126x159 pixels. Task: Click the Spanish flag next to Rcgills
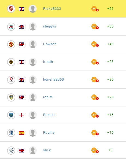[22, 133]
